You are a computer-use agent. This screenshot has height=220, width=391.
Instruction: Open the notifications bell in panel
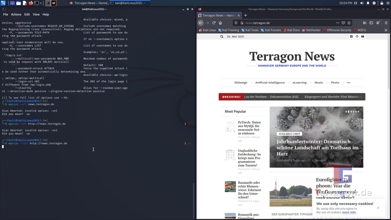pos(368,3)
